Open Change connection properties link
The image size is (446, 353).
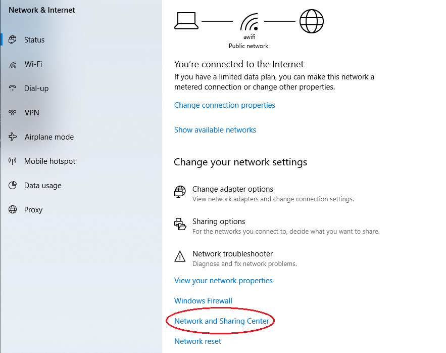pos(224,105)
